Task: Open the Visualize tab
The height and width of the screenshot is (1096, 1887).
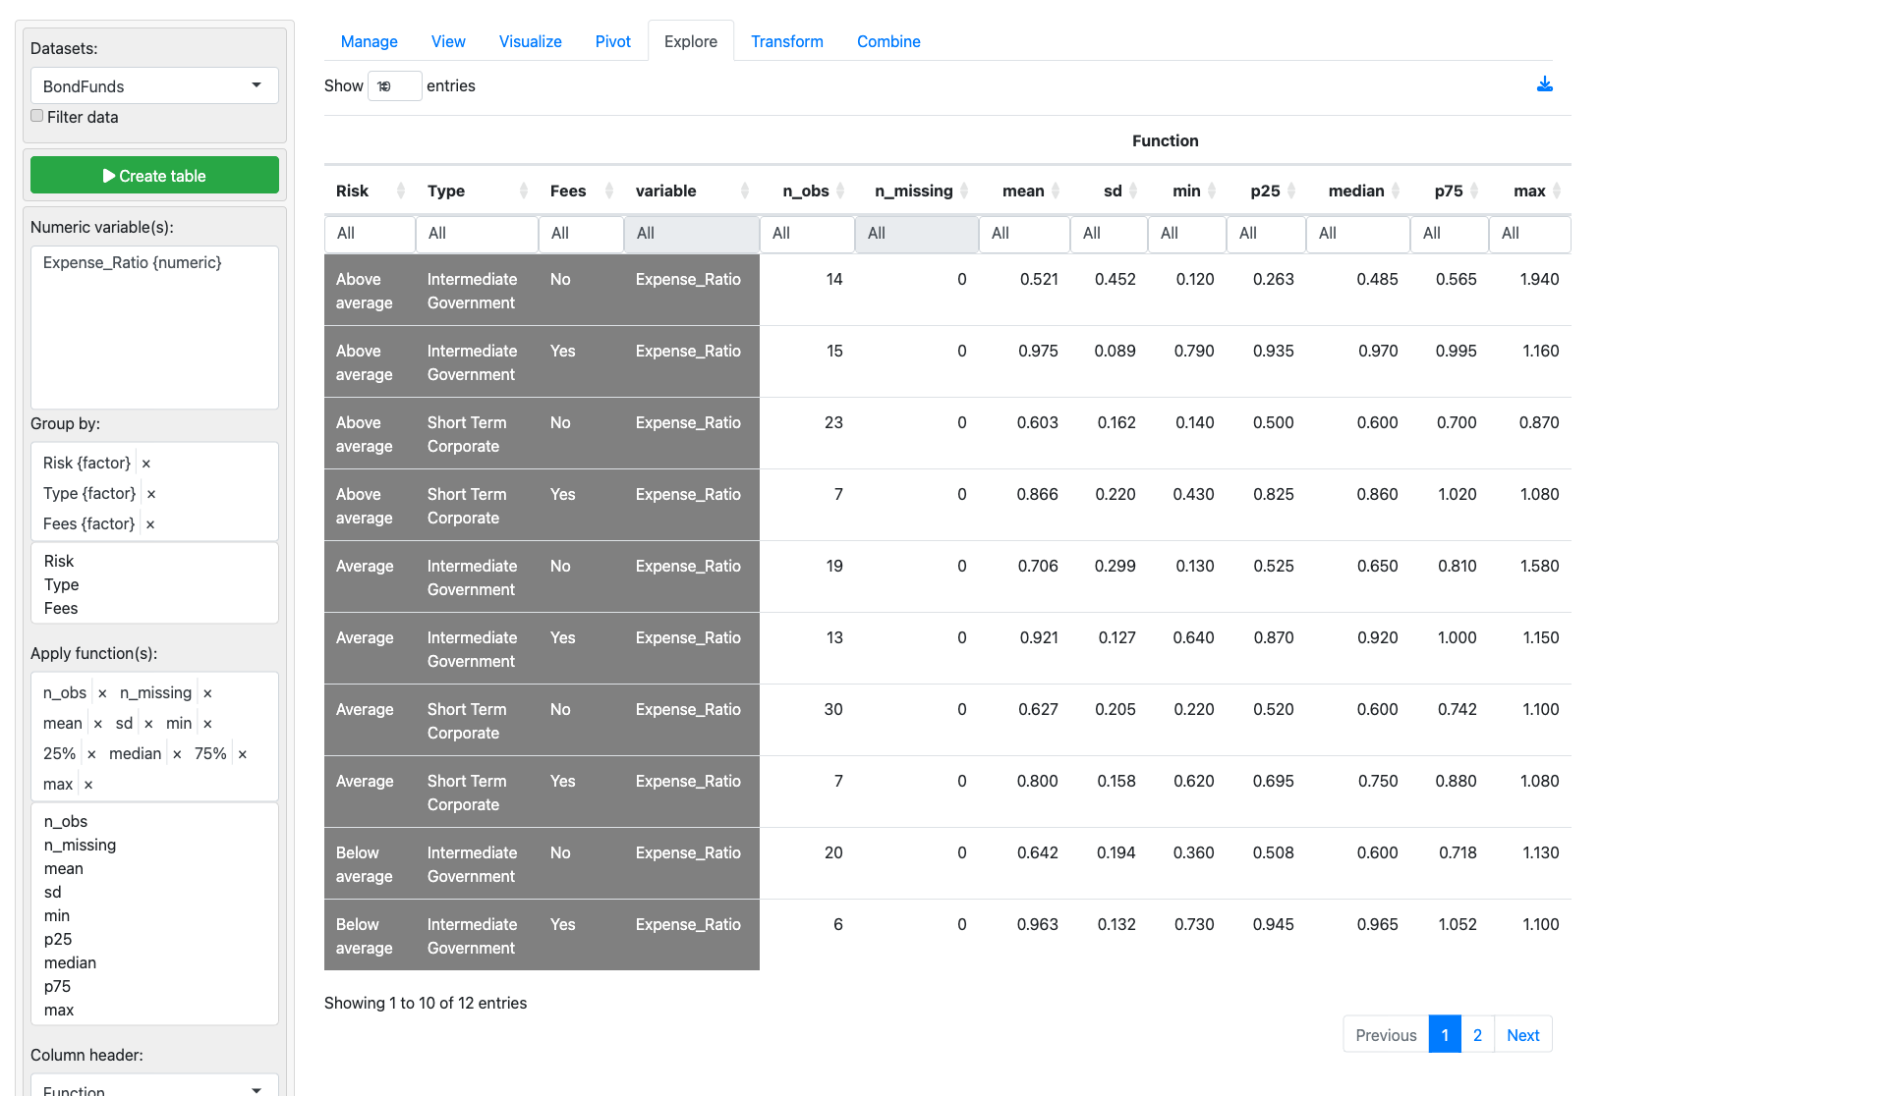Action: (530, 41)
